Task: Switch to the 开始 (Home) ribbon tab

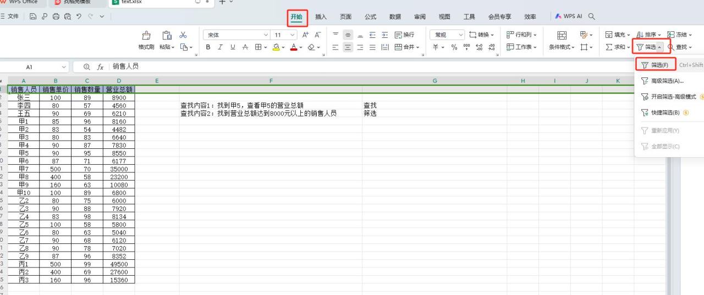Action: point(296,16)
